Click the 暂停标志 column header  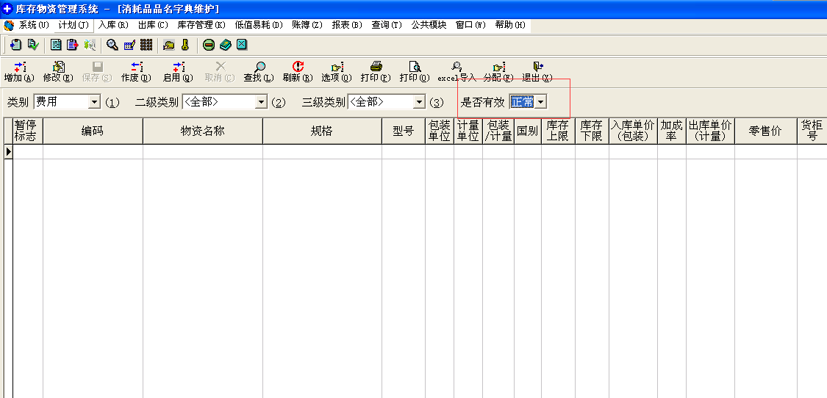(28, 131)
